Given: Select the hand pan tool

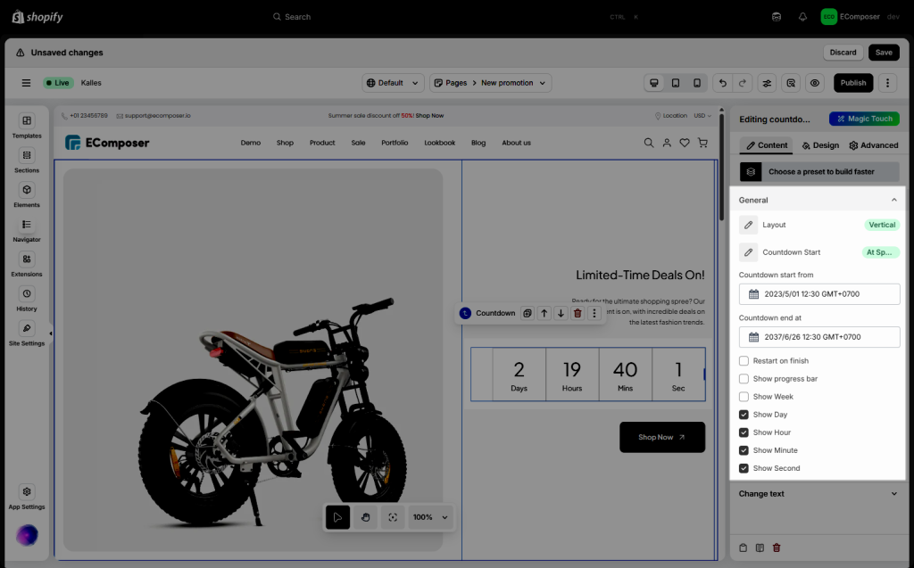Looking at the screenshot, I should pyautogui.click(x=364, y=517).
